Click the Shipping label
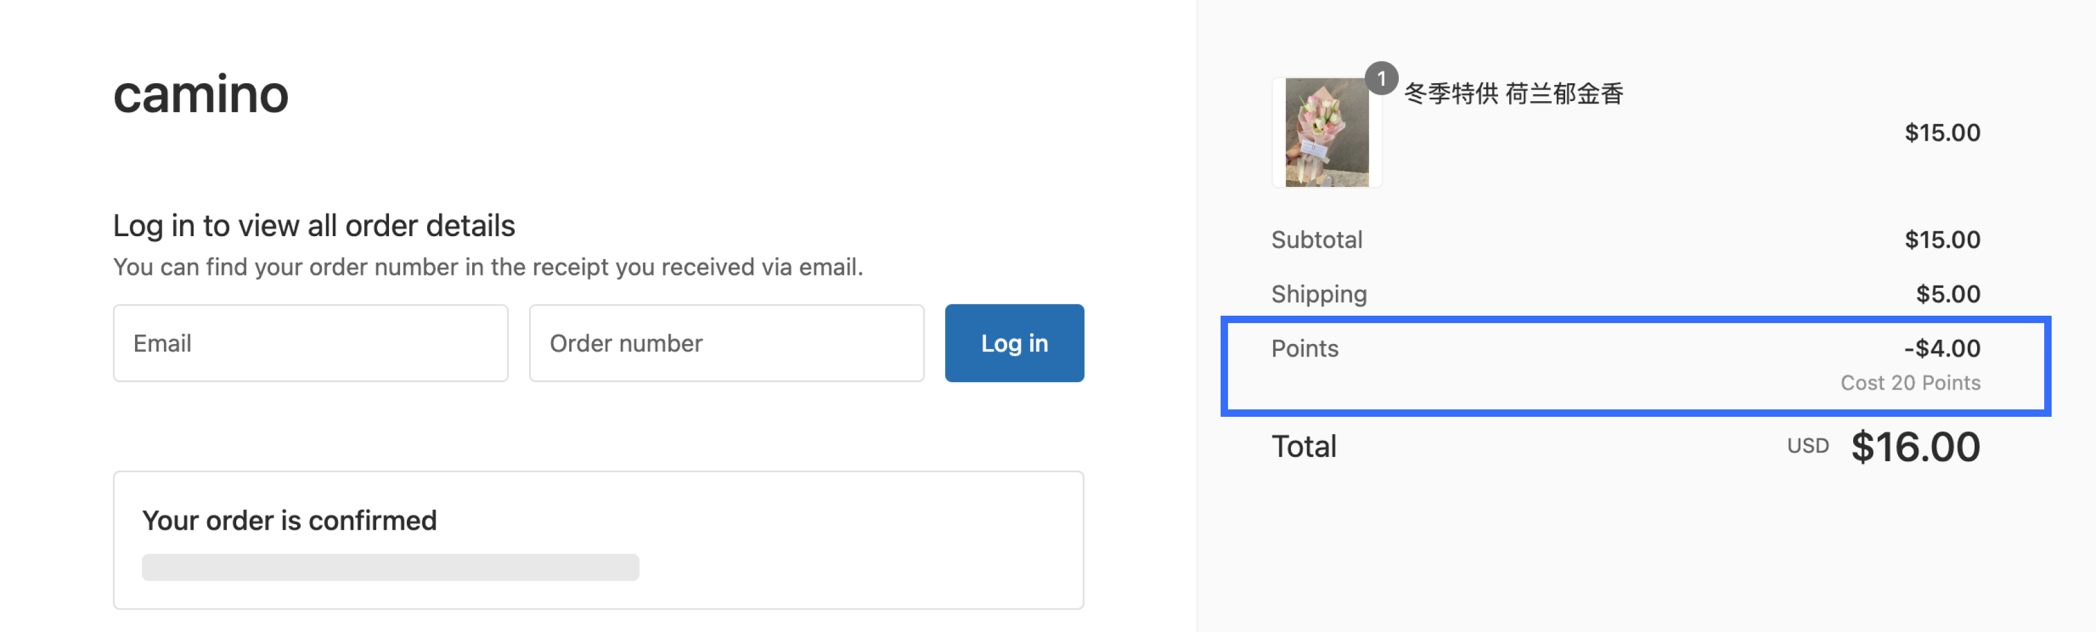This screenshot has height=632, width=2096. [1319, 295]
